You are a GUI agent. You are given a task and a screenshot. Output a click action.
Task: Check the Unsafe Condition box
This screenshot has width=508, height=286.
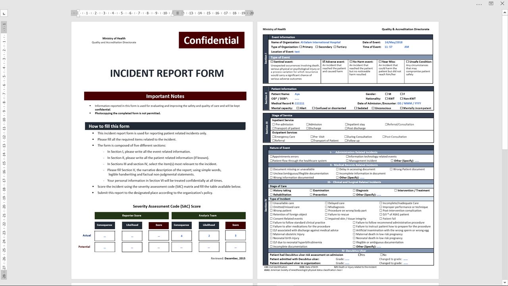tap(408, 62)
